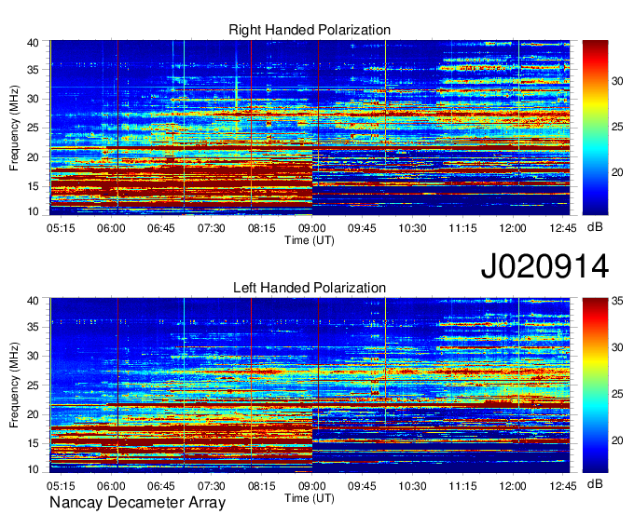Click 10 frequency tick of lower plot
Viewport: 634px width, 514px height.
[34, 469]
